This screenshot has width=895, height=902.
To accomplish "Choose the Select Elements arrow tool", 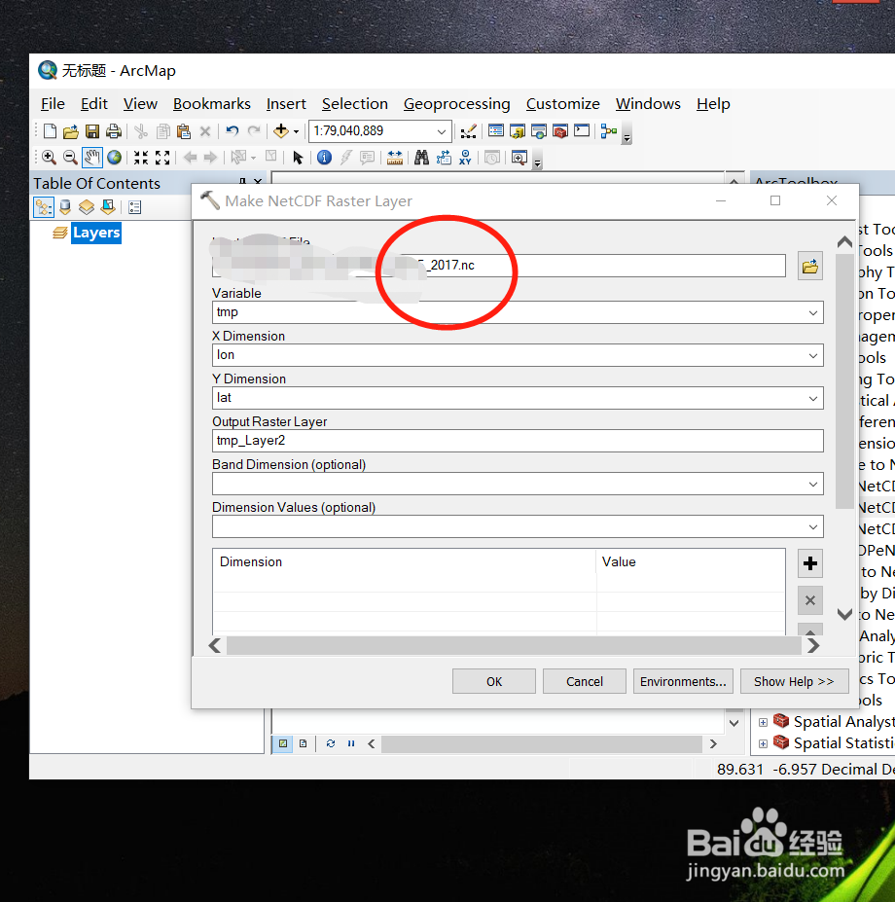I will pyautogui.click(x=298, y=157).
